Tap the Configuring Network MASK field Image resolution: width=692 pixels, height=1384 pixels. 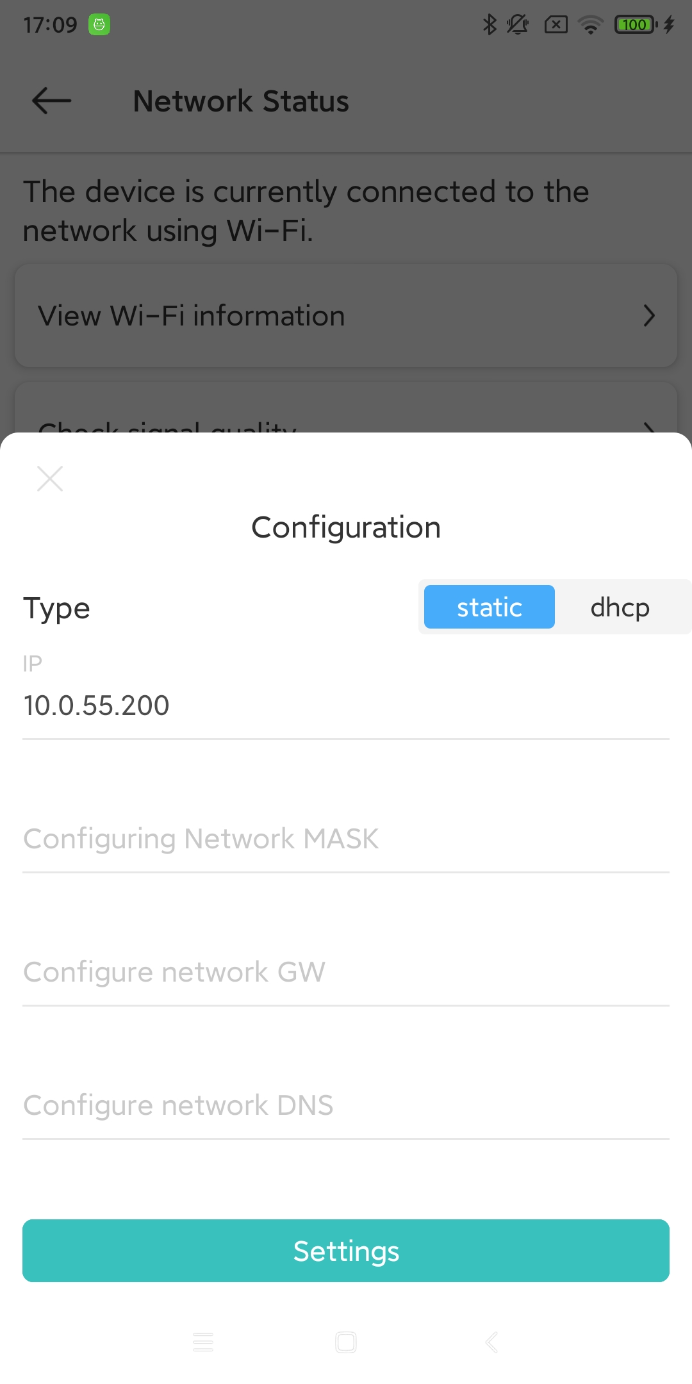pyautogui.click(x=346, y=839)
